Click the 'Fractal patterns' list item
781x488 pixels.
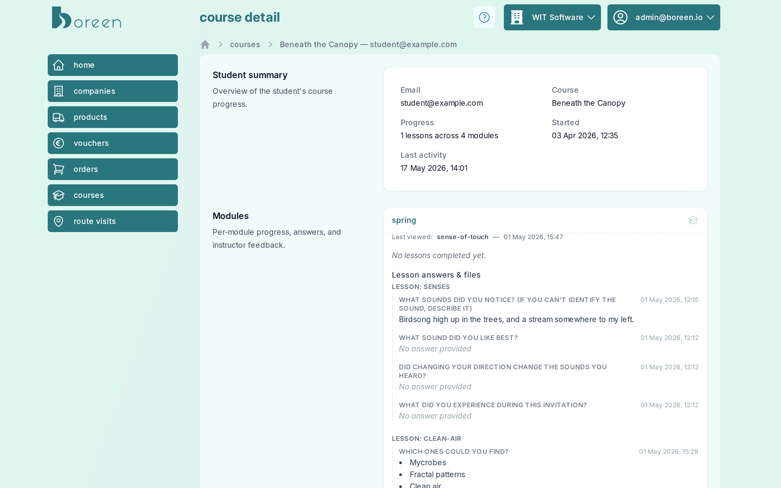(x=437, y=474)
